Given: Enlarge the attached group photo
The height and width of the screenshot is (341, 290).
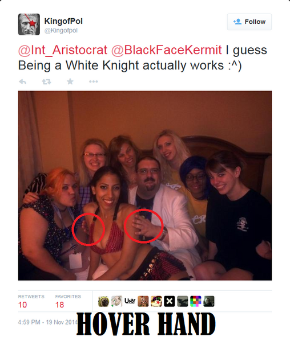Looking at the screenshot, I should (x=145, y=186).
